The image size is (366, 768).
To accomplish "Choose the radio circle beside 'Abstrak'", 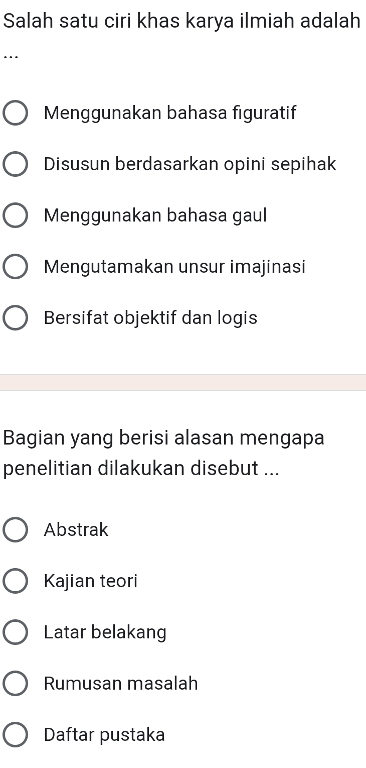I will [16, 530].
